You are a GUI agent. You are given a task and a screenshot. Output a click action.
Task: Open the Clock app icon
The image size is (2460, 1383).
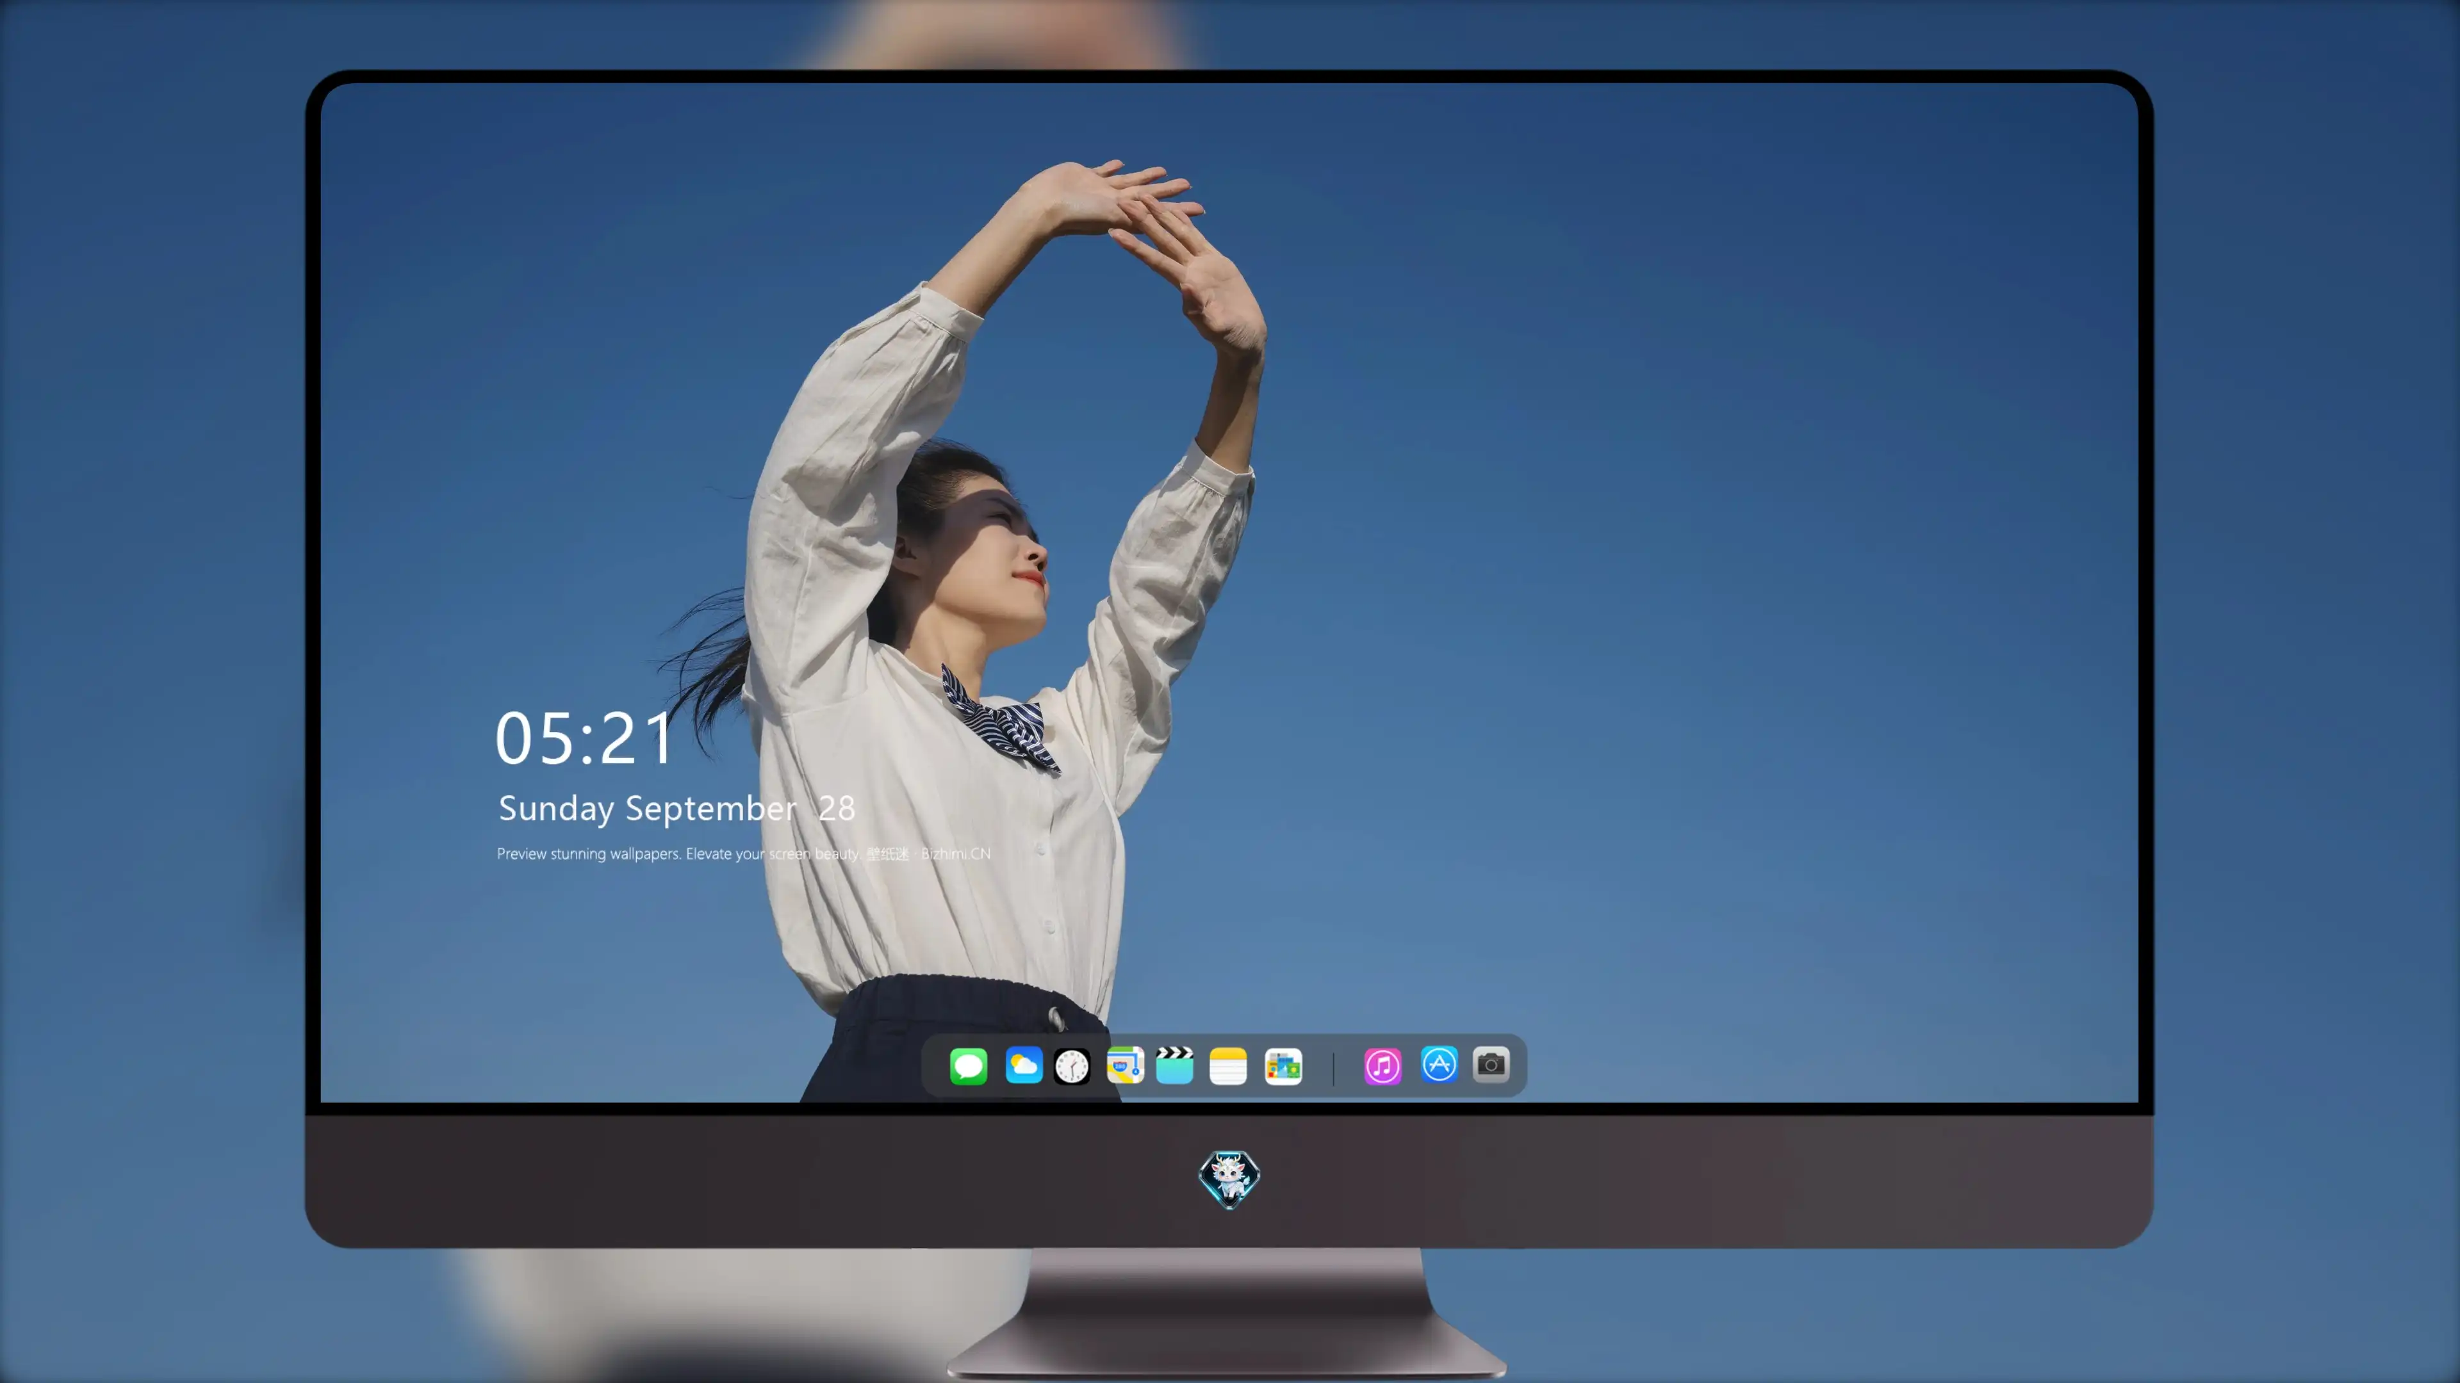tap(1072, 1066)
